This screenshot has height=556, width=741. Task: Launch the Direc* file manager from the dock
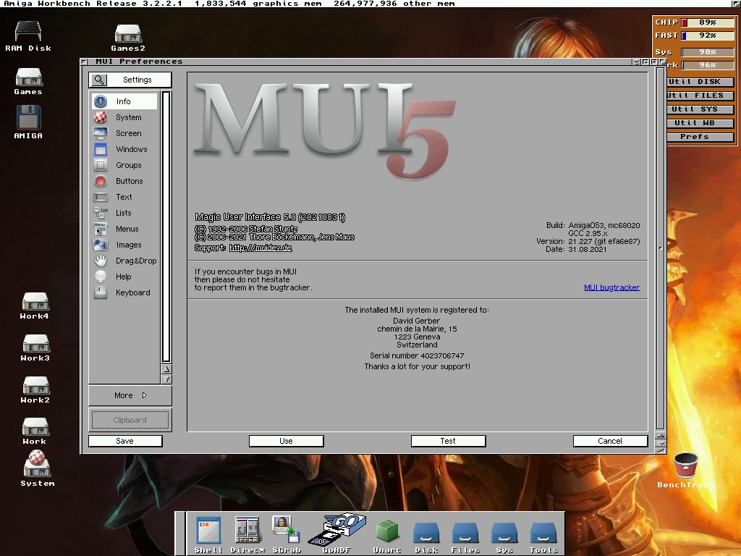247,535
